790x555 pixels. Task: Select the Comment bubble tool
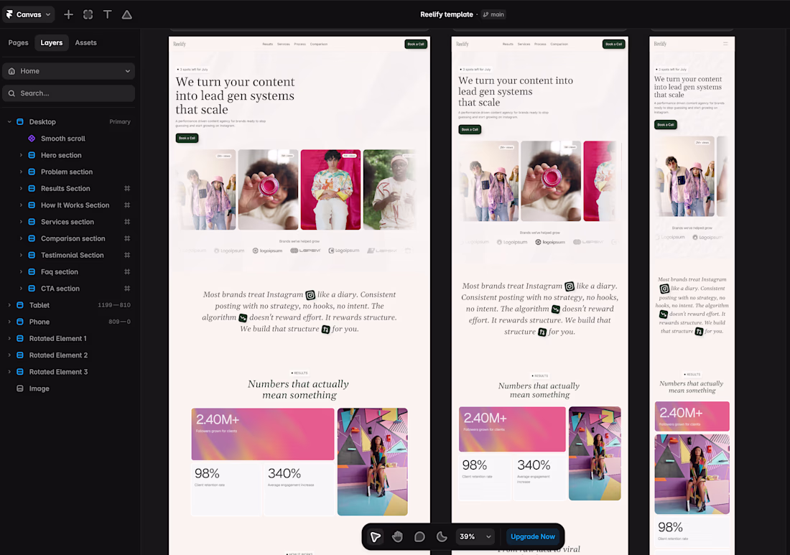(x=419, y=537)
